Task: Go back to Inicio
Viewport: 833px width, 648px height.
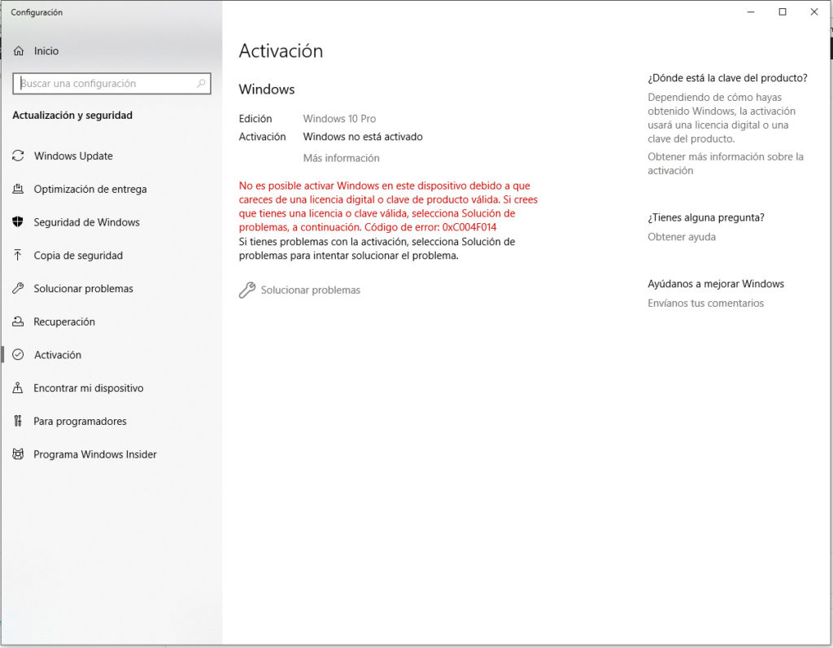Action: [x=46, y=51]
